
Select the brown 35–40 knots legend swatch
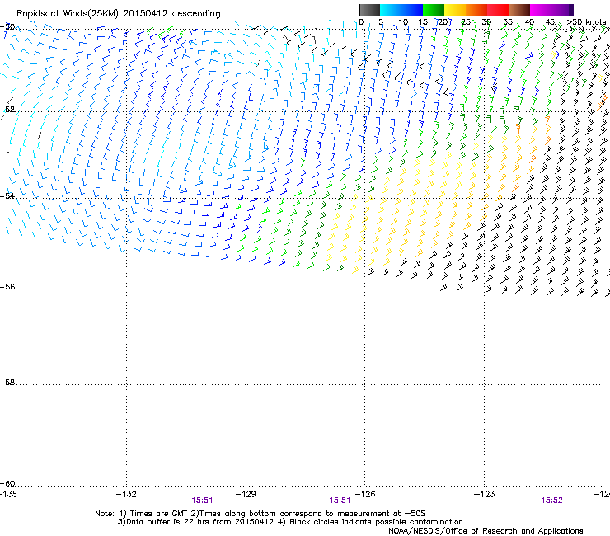click(519, 10)
